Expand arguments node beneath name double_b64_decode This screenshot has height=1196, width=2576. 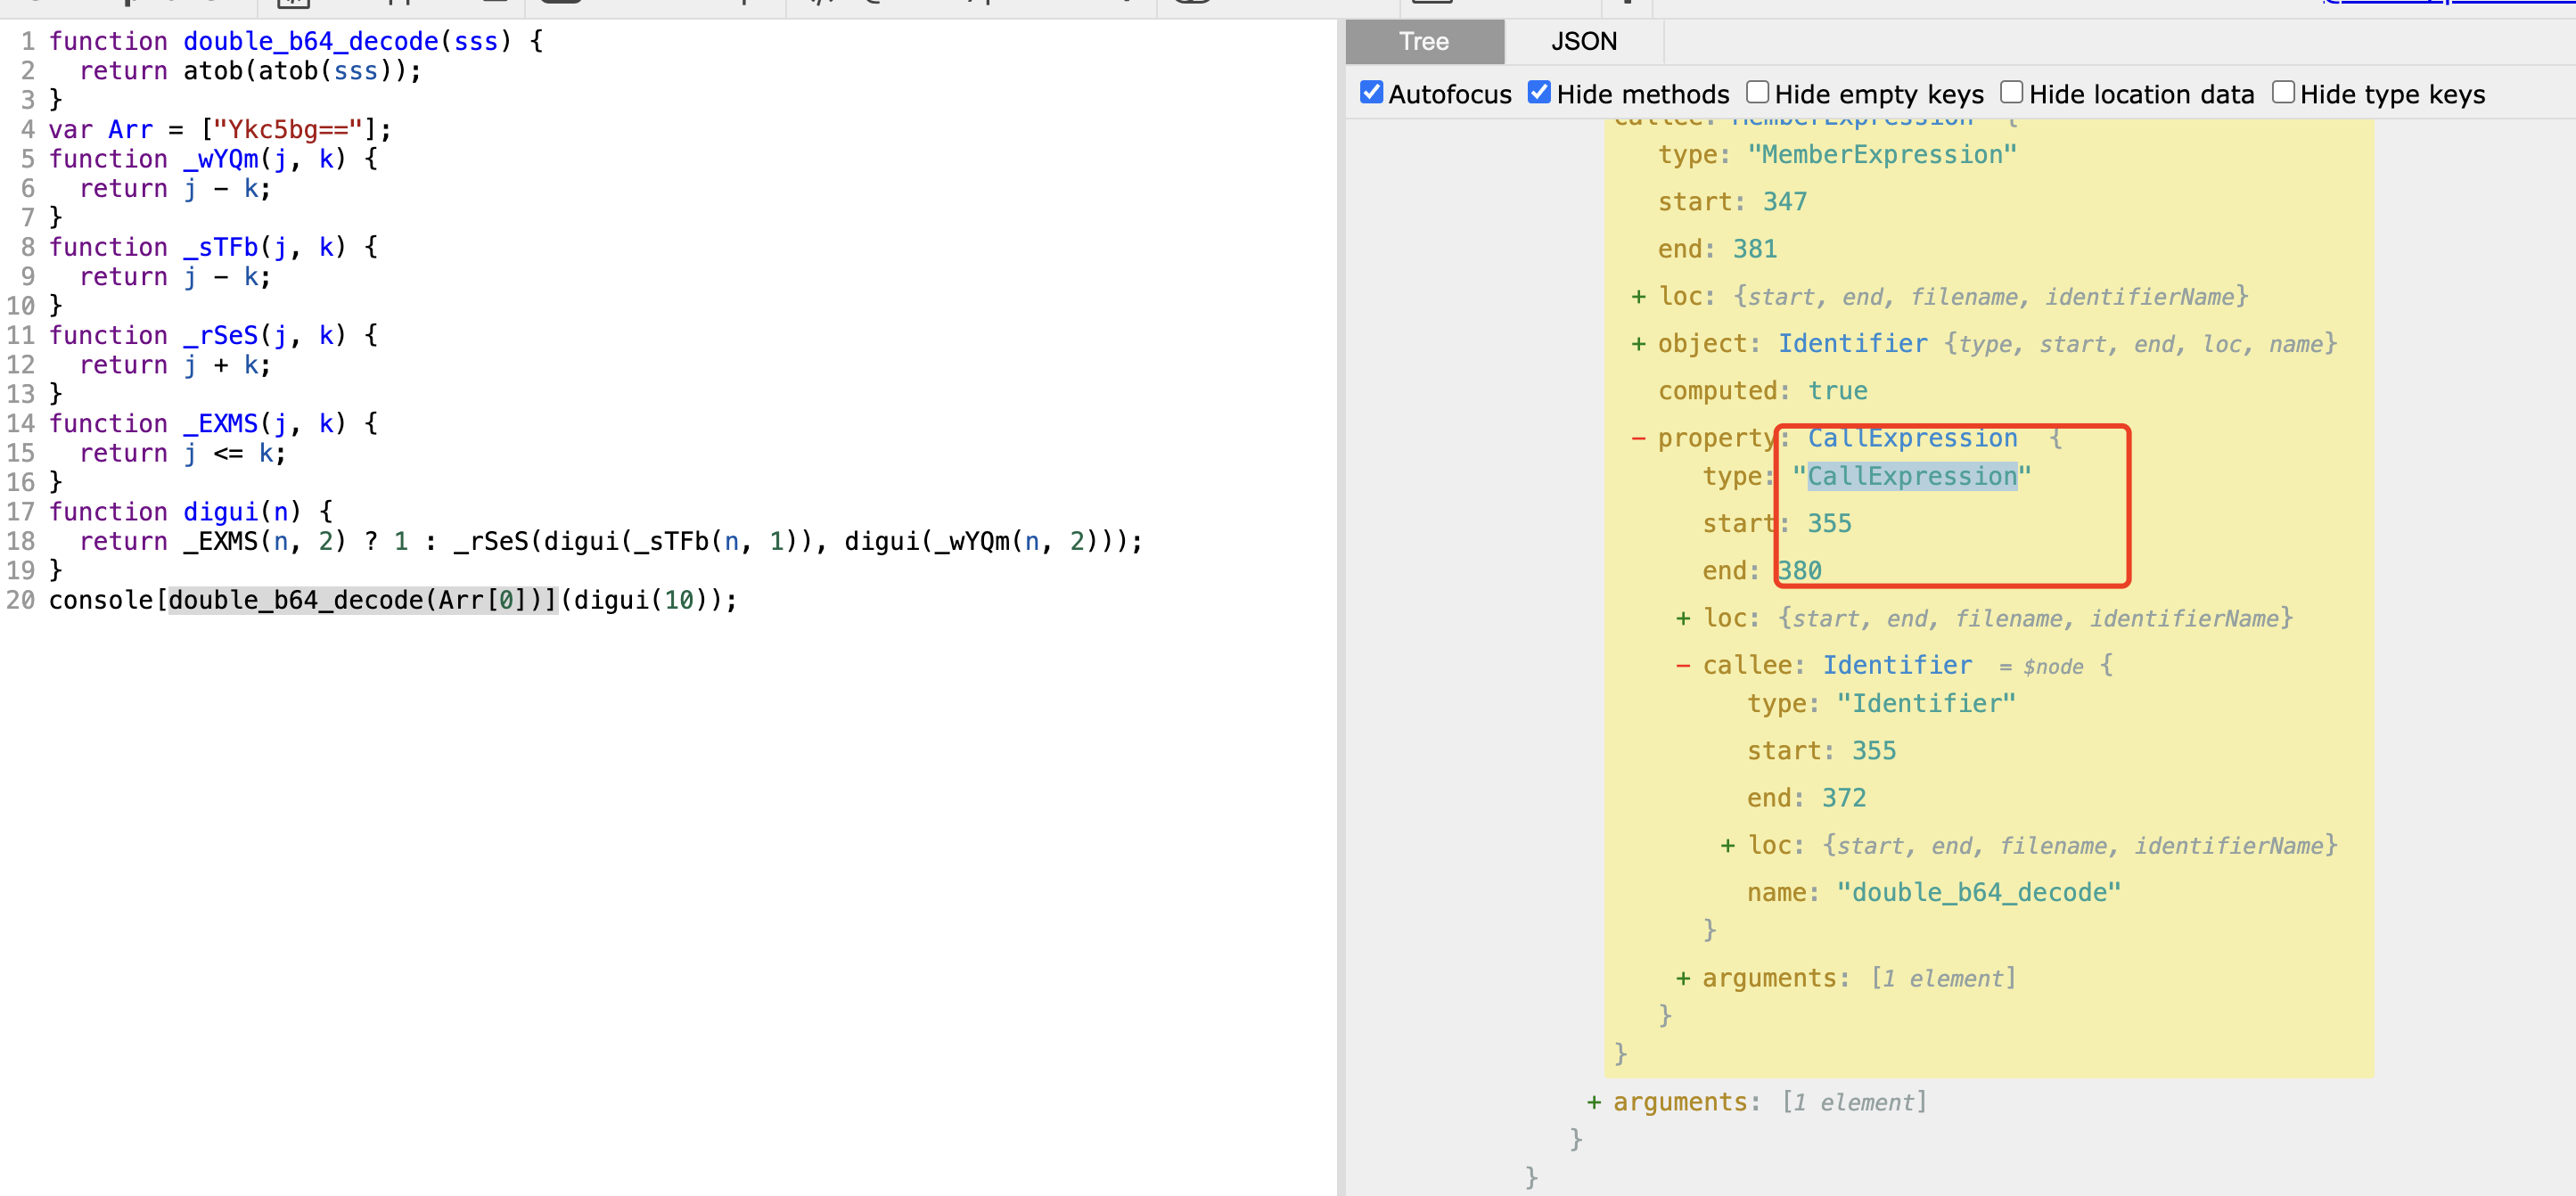point(1683,979)
